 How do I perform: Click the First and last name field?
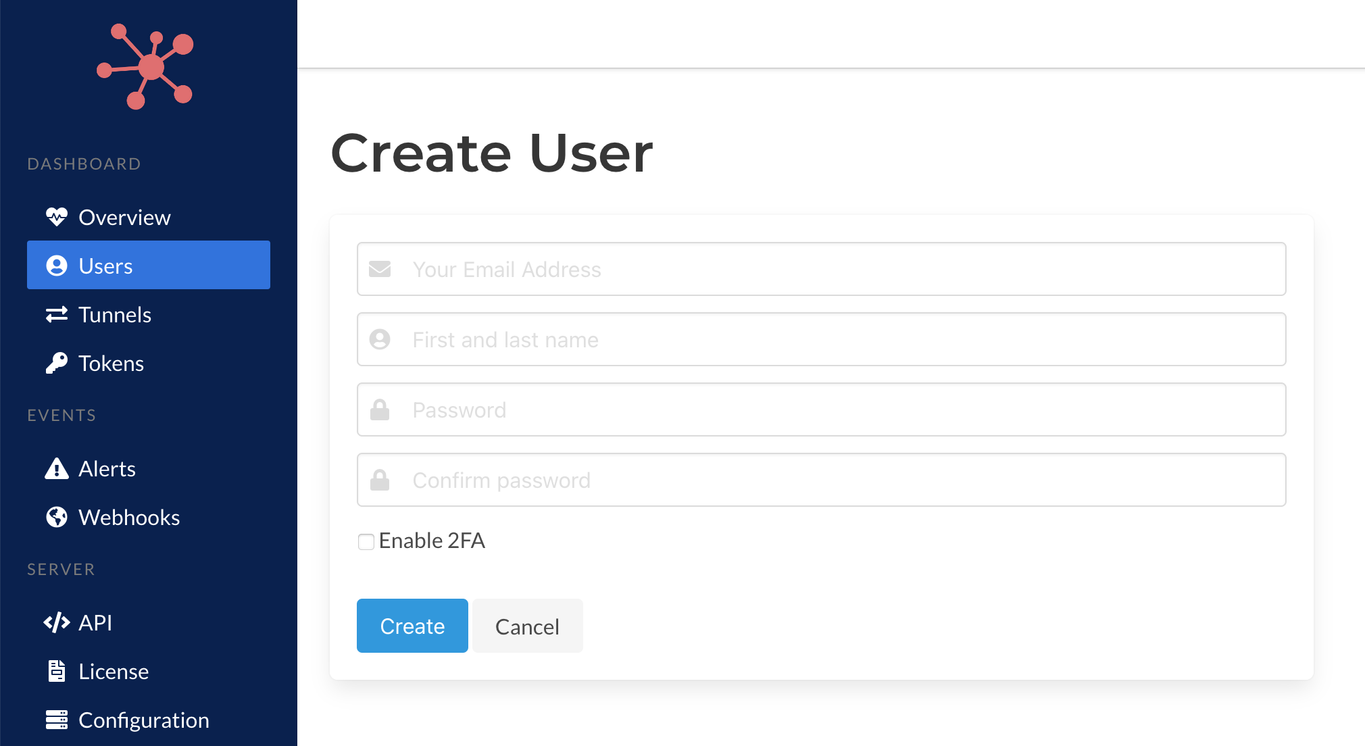tap(821, 339)
